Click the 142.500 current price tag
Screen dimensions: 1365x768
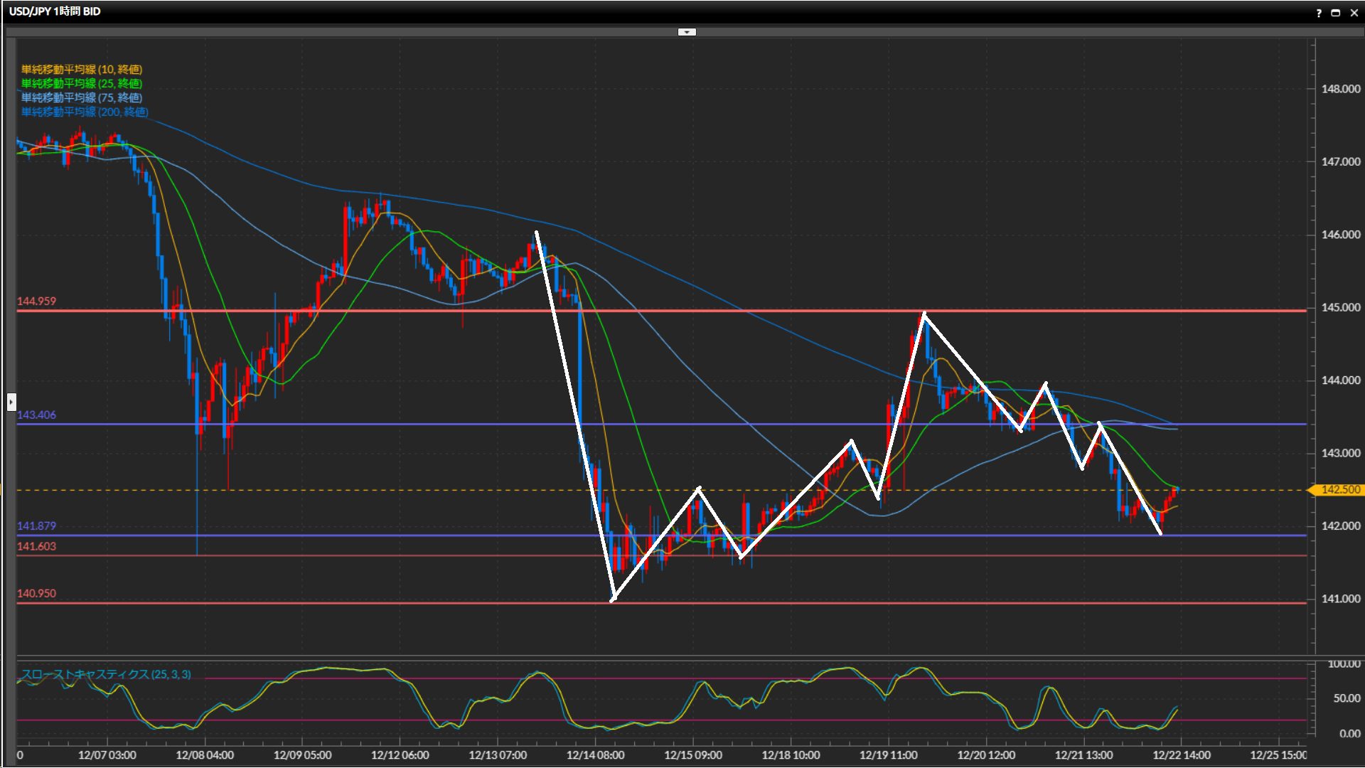tap(1339, 490)
